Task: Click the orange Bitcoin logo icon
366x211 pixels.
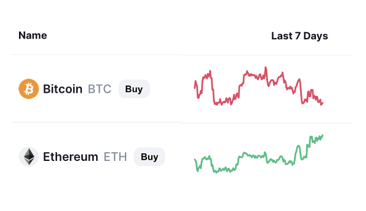Action: pos(29,89)
